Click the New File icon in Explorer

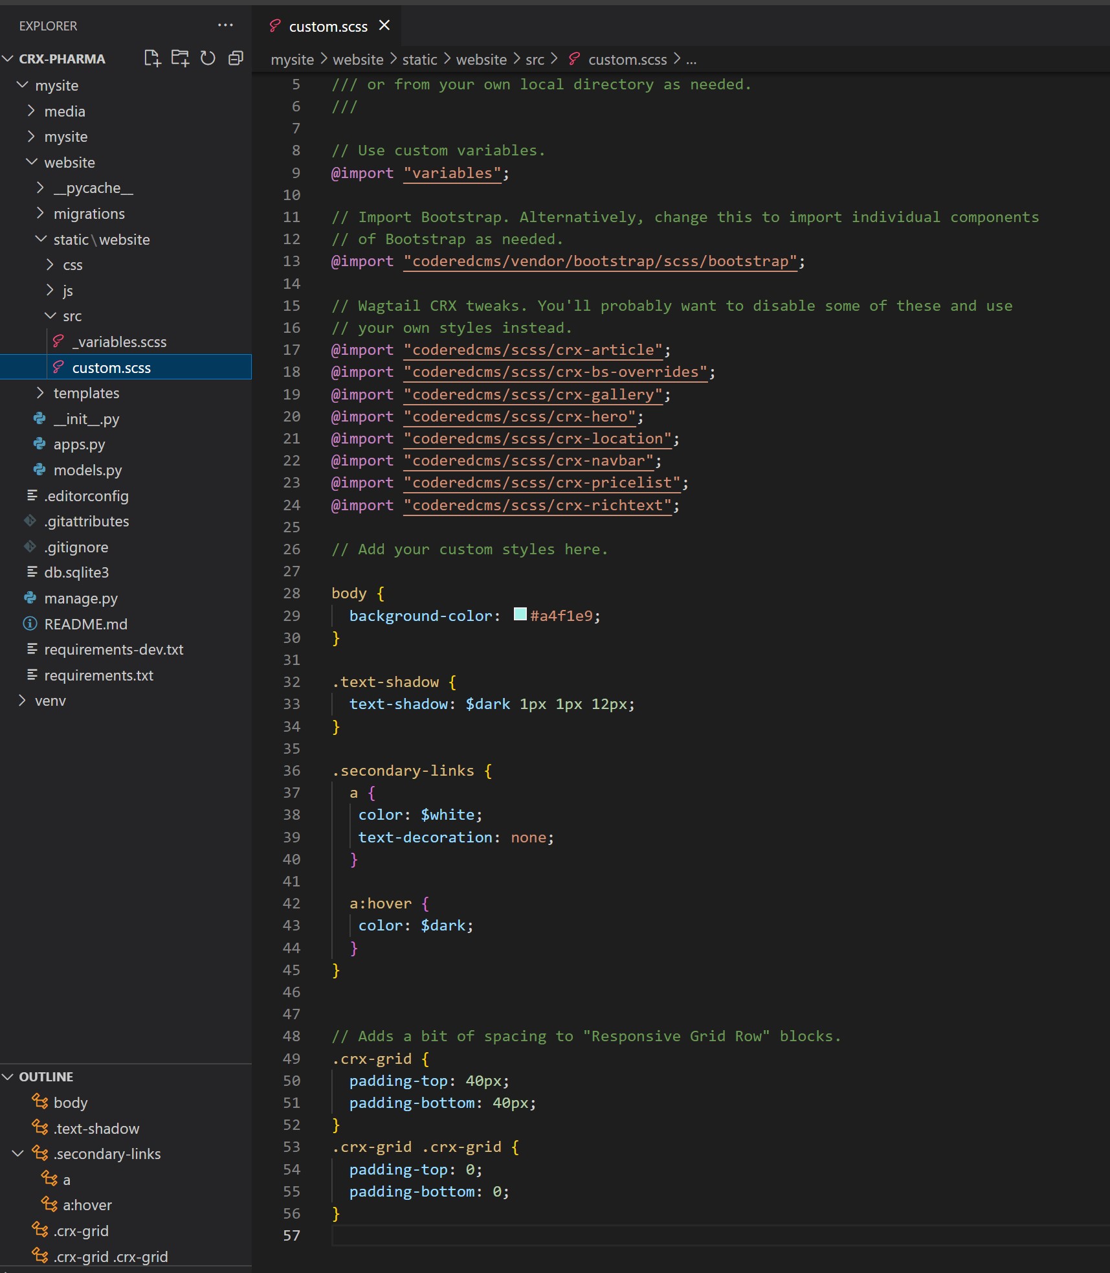coord(152,58)
